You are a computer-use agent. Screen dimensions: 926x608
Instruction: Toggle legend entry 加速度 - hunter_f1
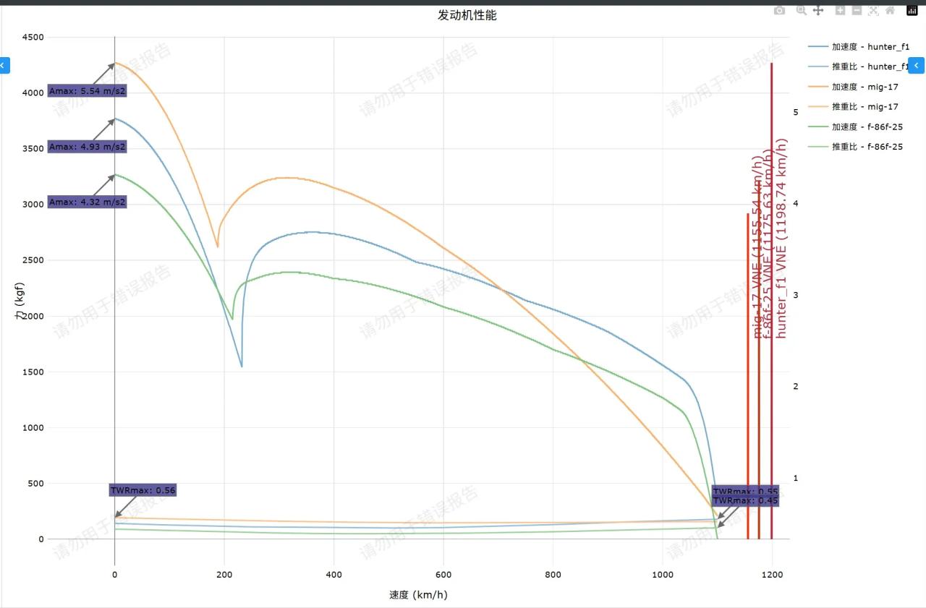click(x=859, y=46)
